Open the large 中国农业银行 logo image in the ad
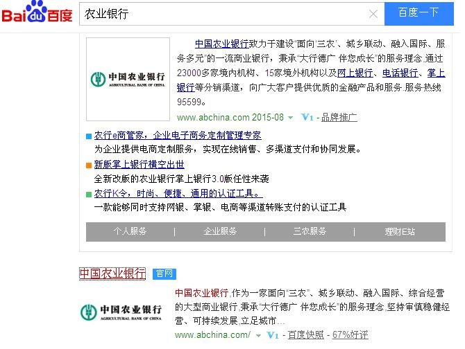Image resolution: width=465 pixels, height=349 pixels. coord(128,79)
